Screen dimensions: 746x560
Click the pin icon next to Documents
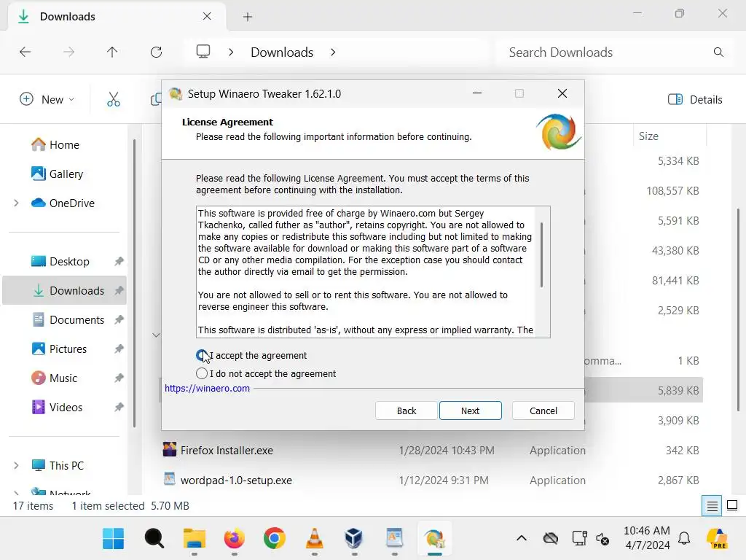point(119,319)
